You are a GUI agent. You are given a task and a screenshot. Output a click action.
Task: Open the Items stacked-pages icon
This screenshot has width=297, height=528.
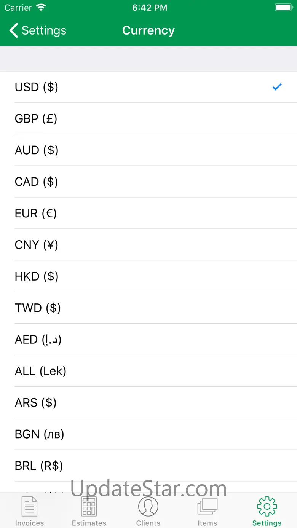pos(207,507)
